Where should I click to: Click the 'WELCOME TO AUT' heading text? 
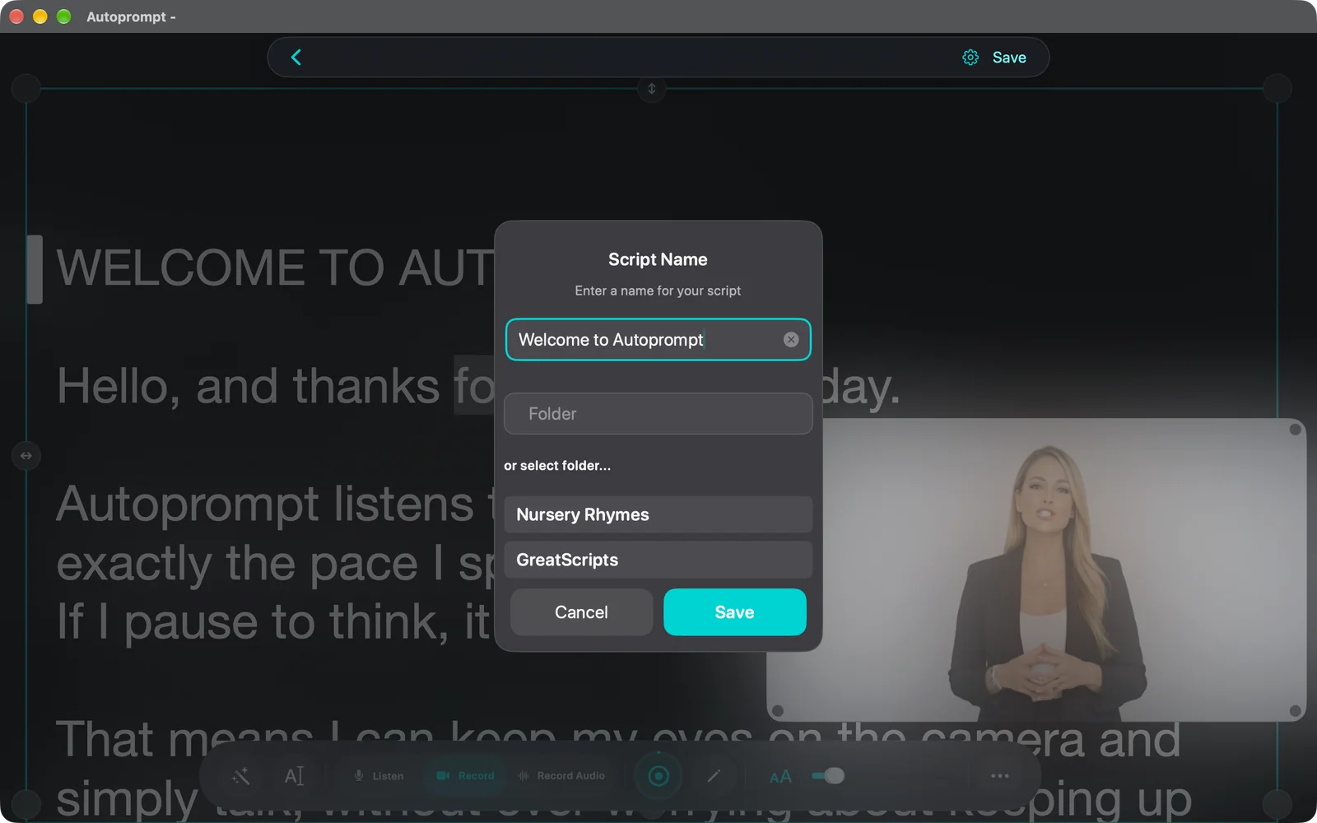[x=275, y=268]
